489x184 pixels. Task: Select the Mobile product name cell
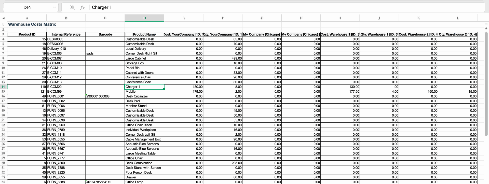[144, 92]
